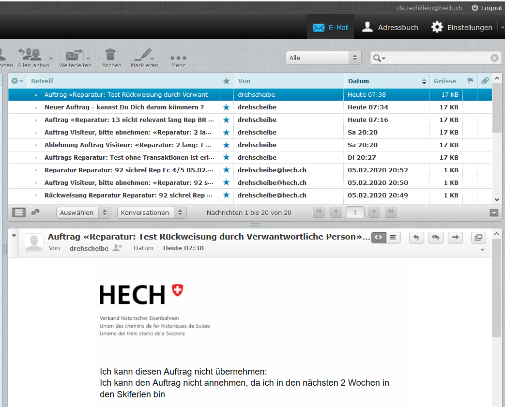Switch preview to plain text view
Screen dimensions: 505x407
click(x=393, y=237)
